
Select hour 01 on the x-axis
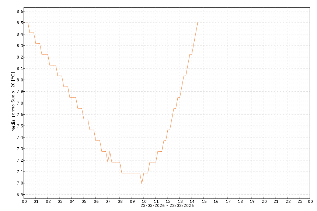[x=36, y=201]
